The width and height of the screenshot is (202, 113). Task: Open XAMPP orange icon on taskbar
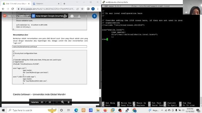pos(83,110)
